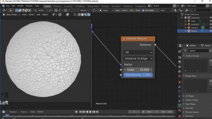Open Material properties tab icon

pyautogui.click(x=180, y=110)
